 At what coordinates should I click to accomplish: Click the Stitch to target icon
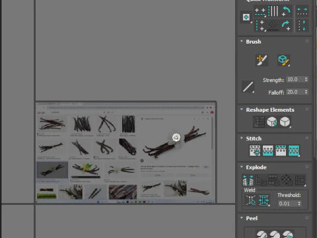pyautogui.click(x=255, y=151)
